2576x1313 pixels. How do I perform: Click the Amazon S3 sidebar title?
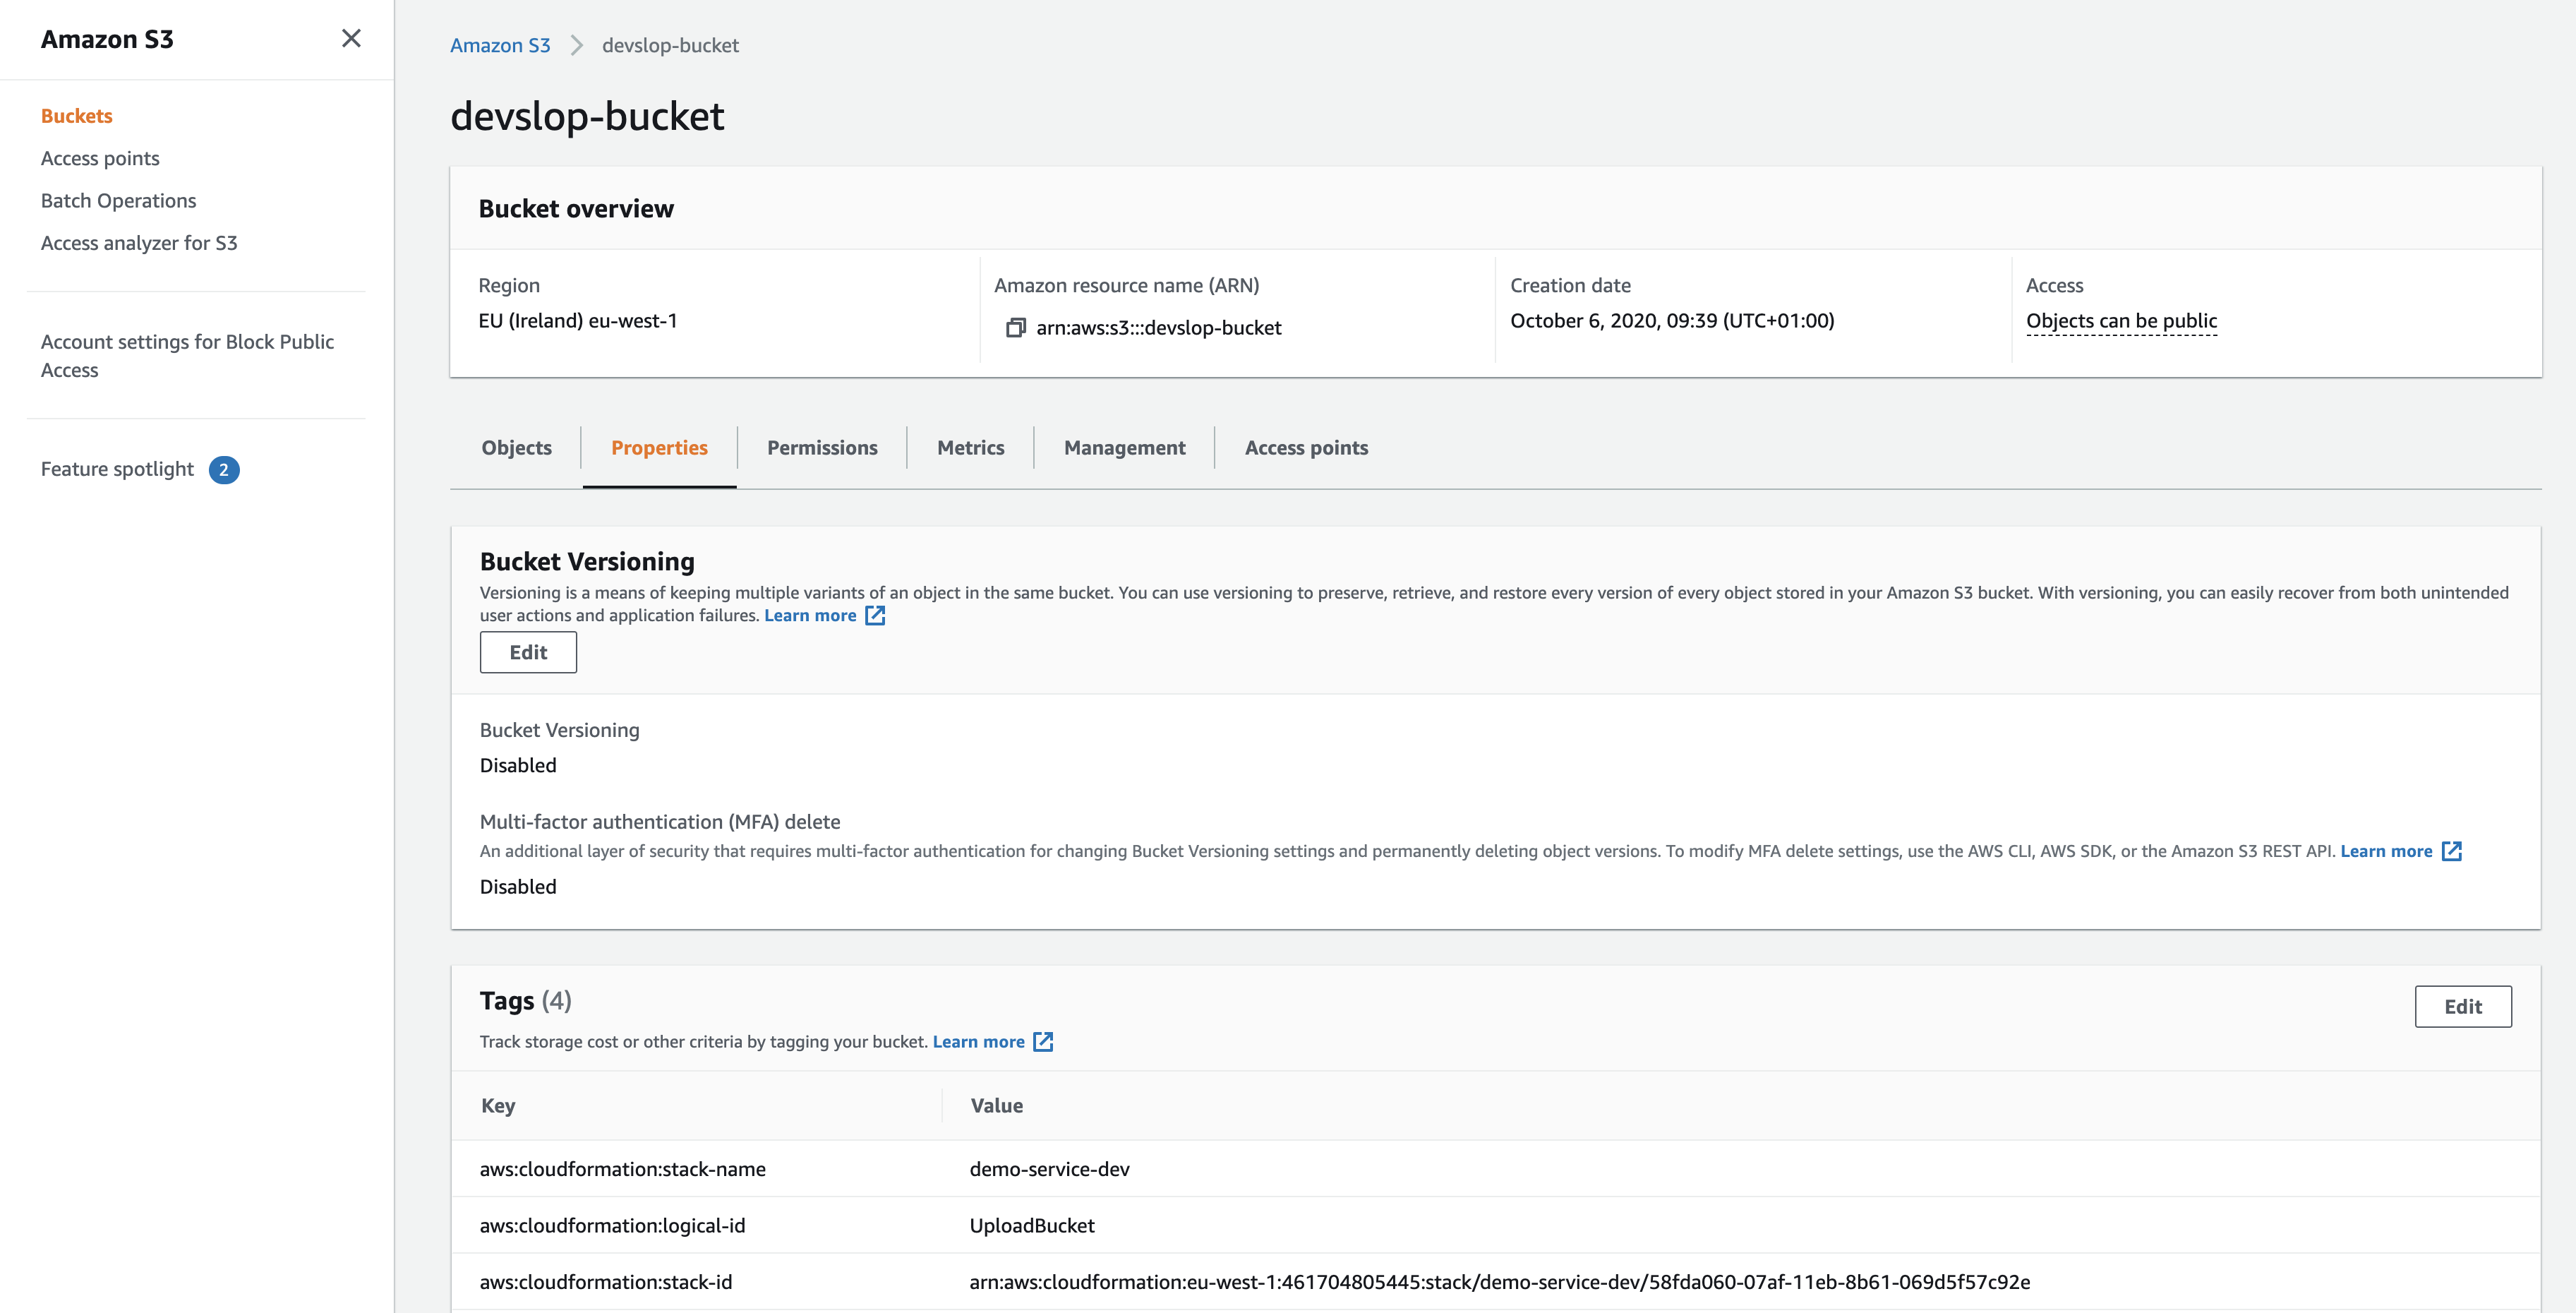pos(107,39)
